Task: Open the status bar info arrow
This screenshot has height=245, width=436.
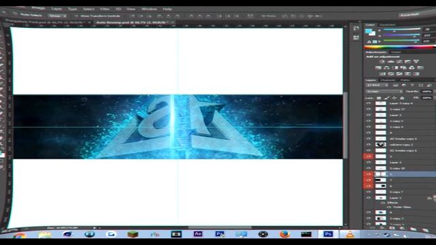Action: (95, 228)
